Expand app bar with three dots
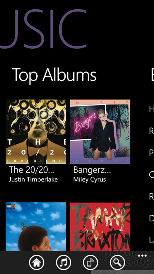 (142, 256)
